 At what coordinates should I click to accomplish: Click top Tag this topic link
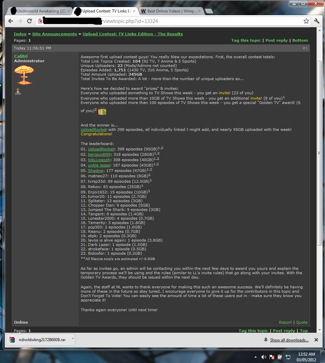coord(246,40)
